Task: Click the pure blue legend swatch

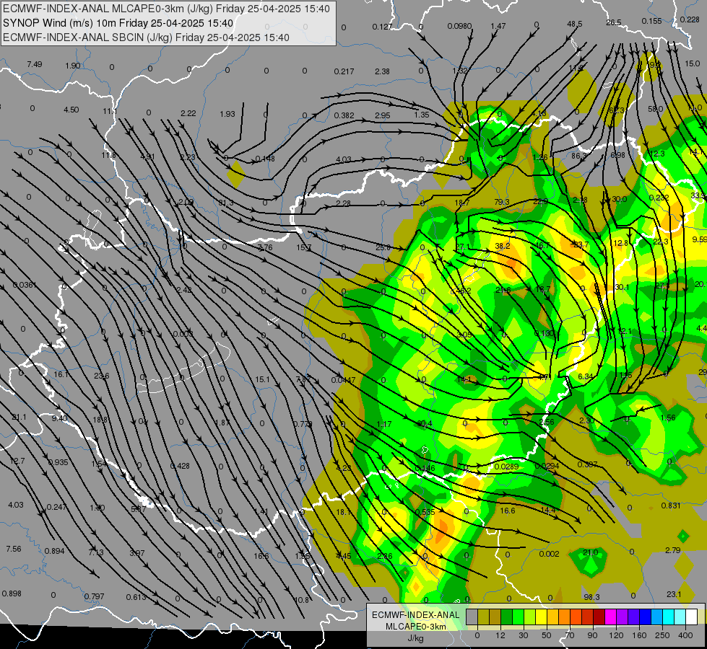Action: coord(646,617)
